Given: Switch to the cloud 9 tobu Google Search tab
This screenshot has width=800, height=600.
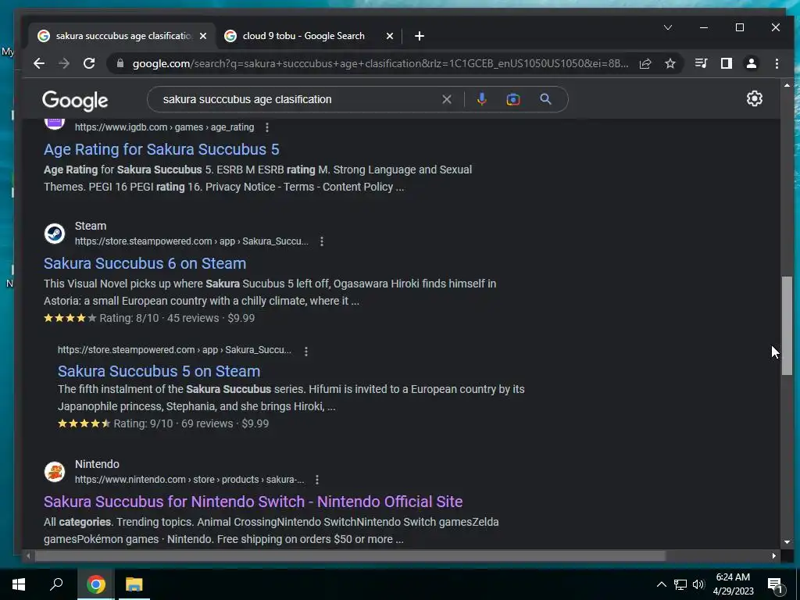Looking at the screenshot, I should (304, 36).
